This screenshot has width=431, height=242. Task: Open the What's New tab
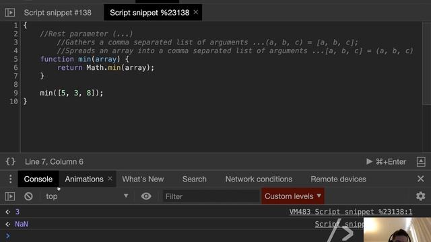click(143, 179)
